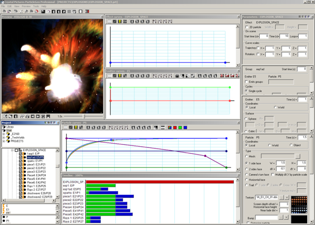The image size is (315, 225).
Task: Click the black save disk icon in main toolbar
Action: [43, 11]
